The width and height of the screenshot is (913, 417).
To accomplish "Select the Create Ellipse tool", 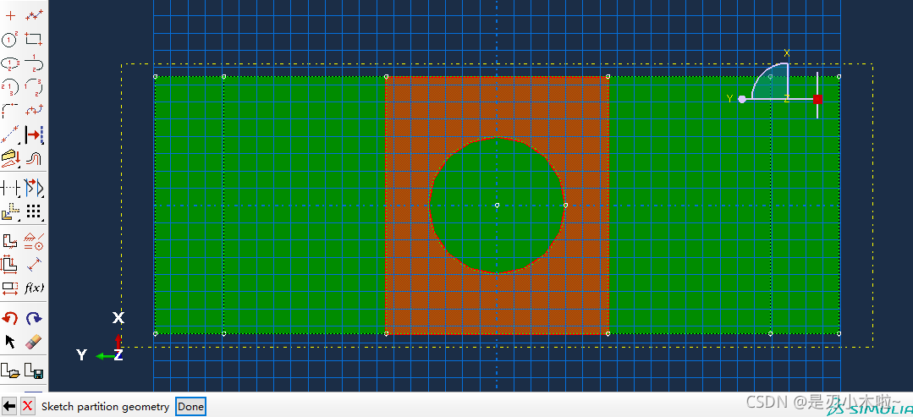I will pos(10,63).
